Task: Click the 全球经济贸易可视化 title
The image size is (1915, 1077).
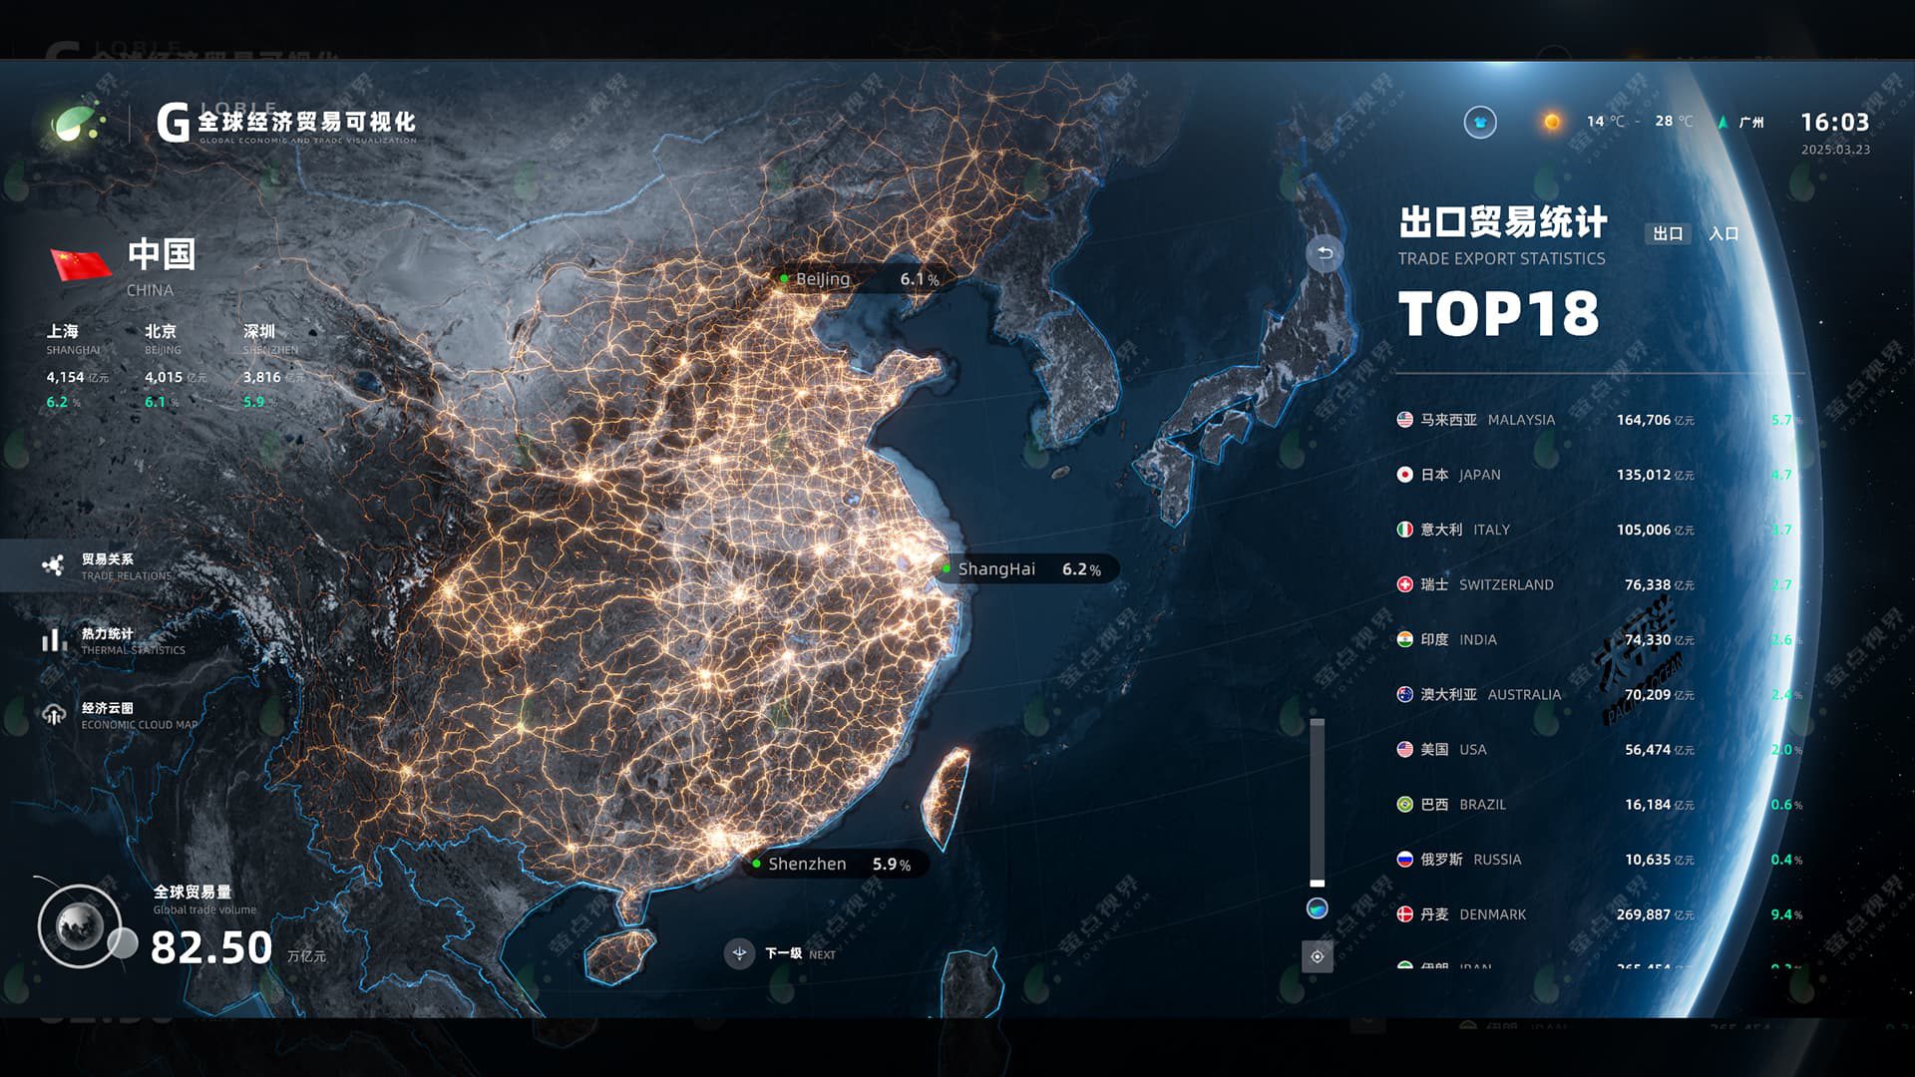Action: click(306, 122)
